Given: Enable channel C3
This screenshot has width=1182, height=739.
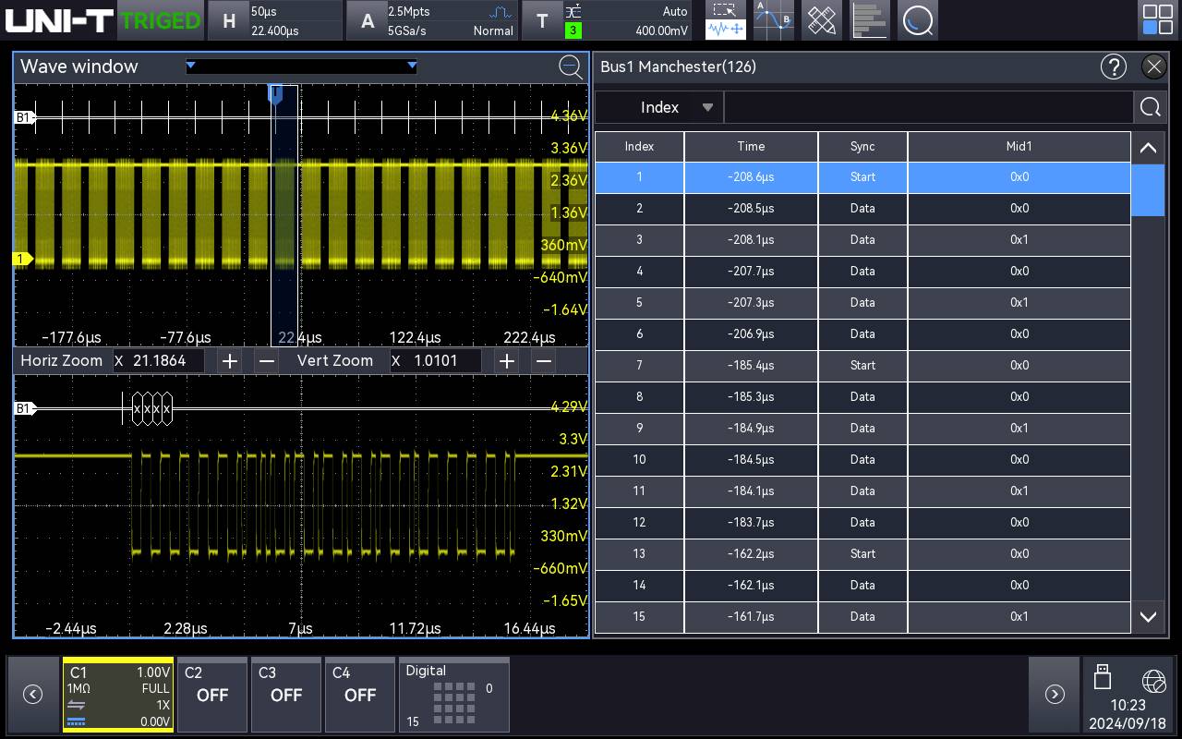Looking at the screenshot, I should pos(285,695).
